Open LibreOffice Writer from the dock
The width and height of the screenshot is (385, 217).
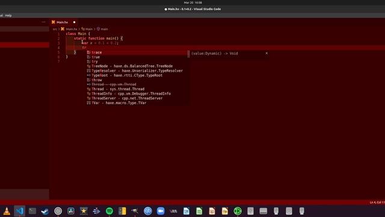186,211
